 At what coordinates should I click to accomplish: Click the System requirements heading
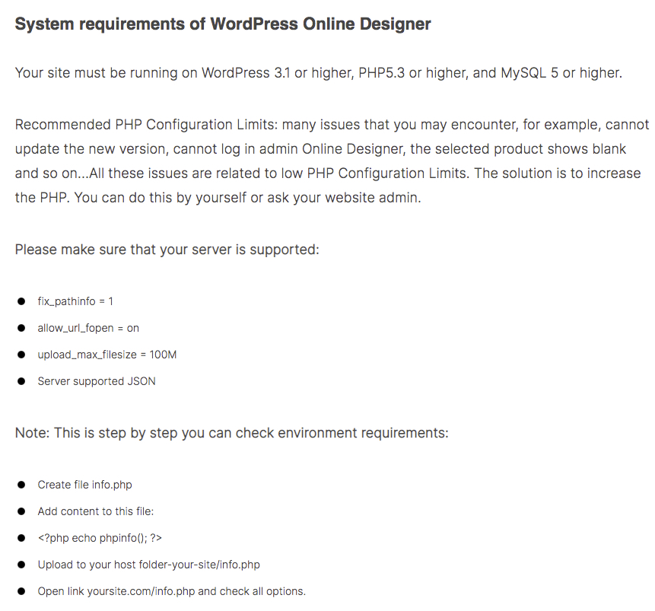coord(223,24)
